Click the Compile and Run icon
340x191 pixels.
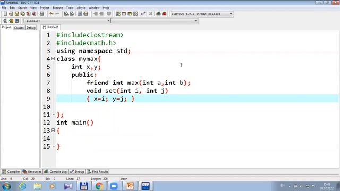(x=130, y=14)
